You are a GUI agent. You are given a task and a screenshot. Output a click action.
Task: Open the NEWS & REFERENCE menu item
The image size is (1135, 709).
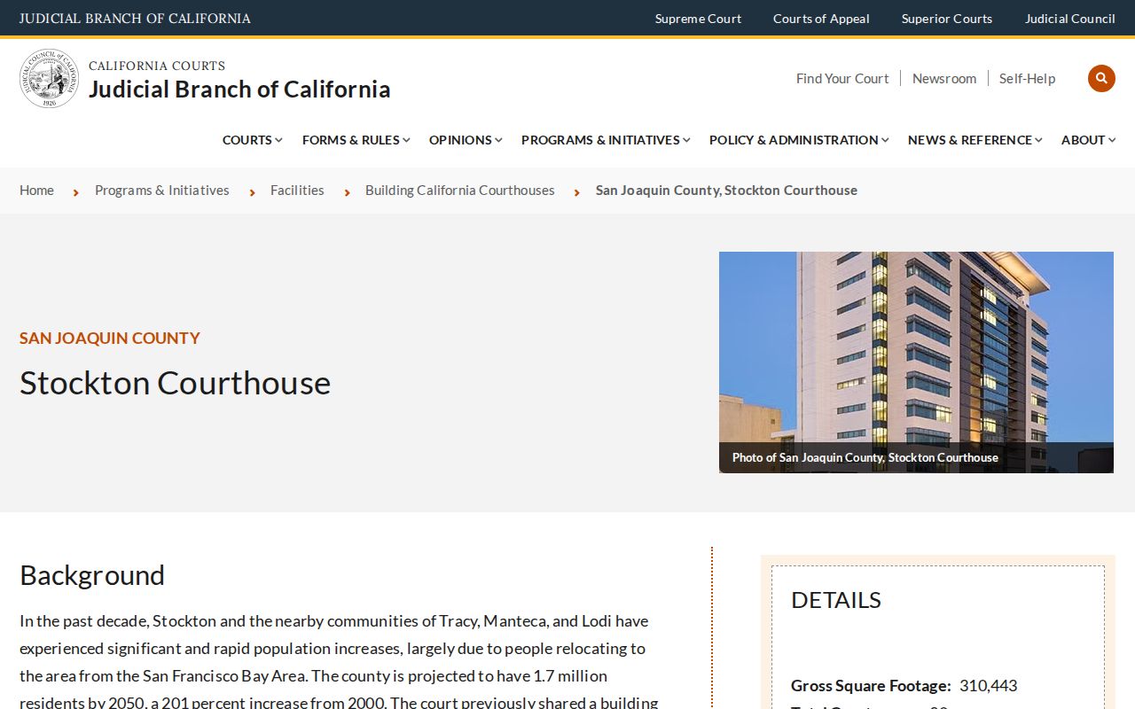point(970,140)
